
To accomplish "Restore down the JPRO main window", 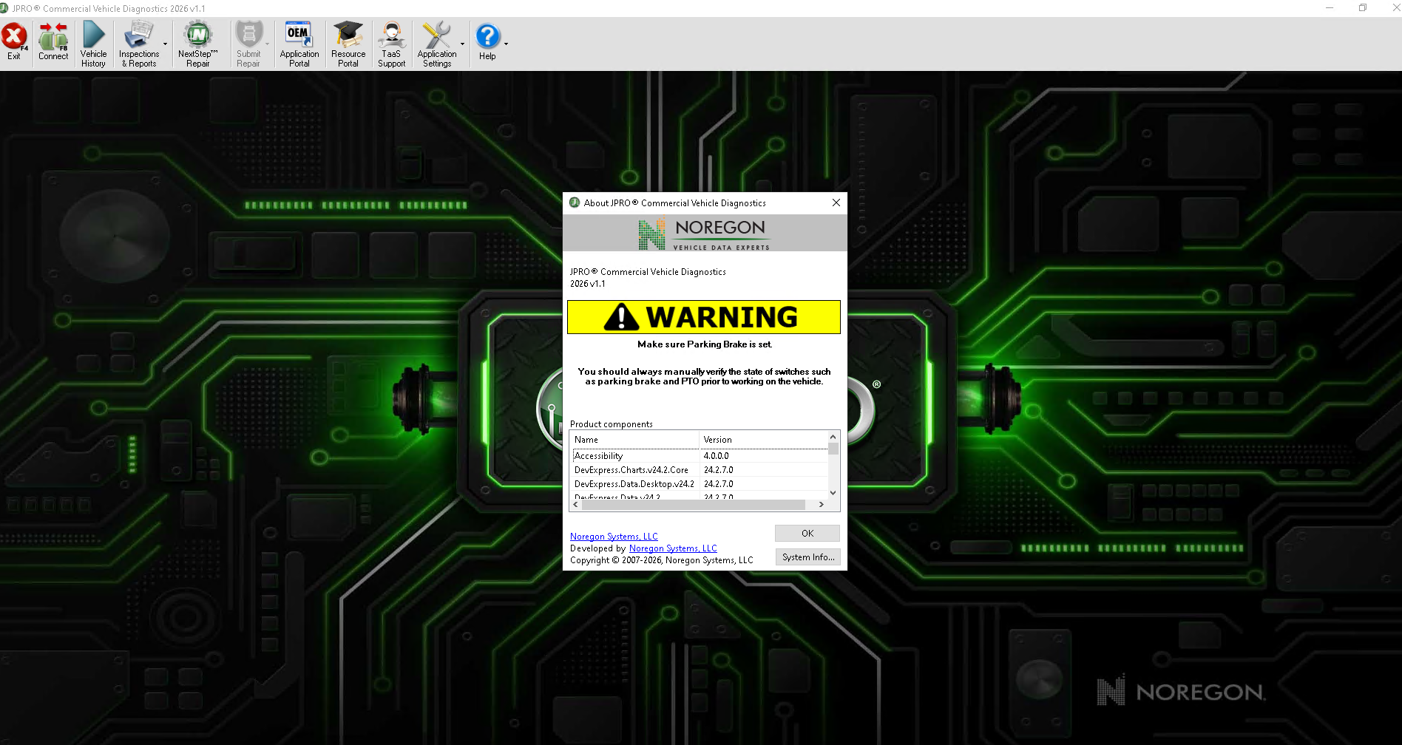I will tap(1363, 8).
